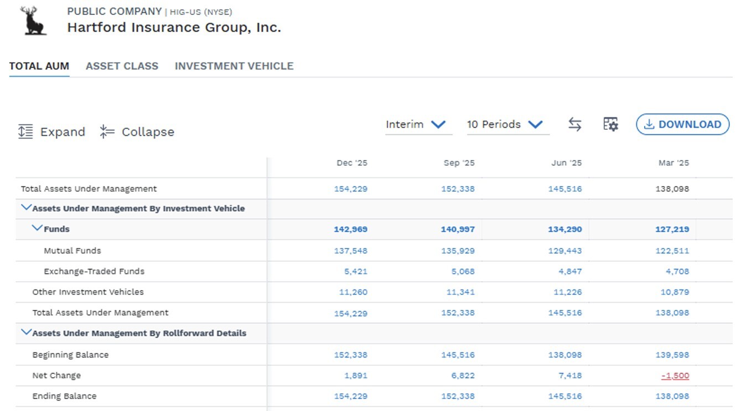This screenshot has width=736, height=411.
Task: Click Dec '25 Exchange-Traded Funds value 5,421
Action: coord(356,271)
